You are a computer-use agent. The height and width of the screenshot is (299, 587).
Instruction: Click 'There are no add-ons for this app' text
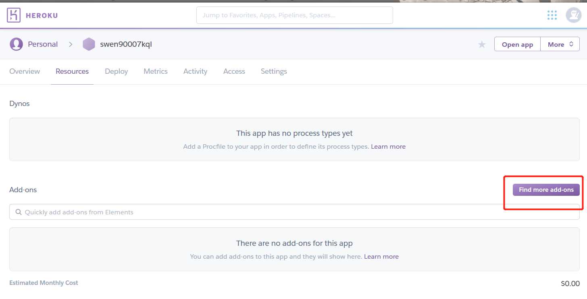click(x=294, y=243)
